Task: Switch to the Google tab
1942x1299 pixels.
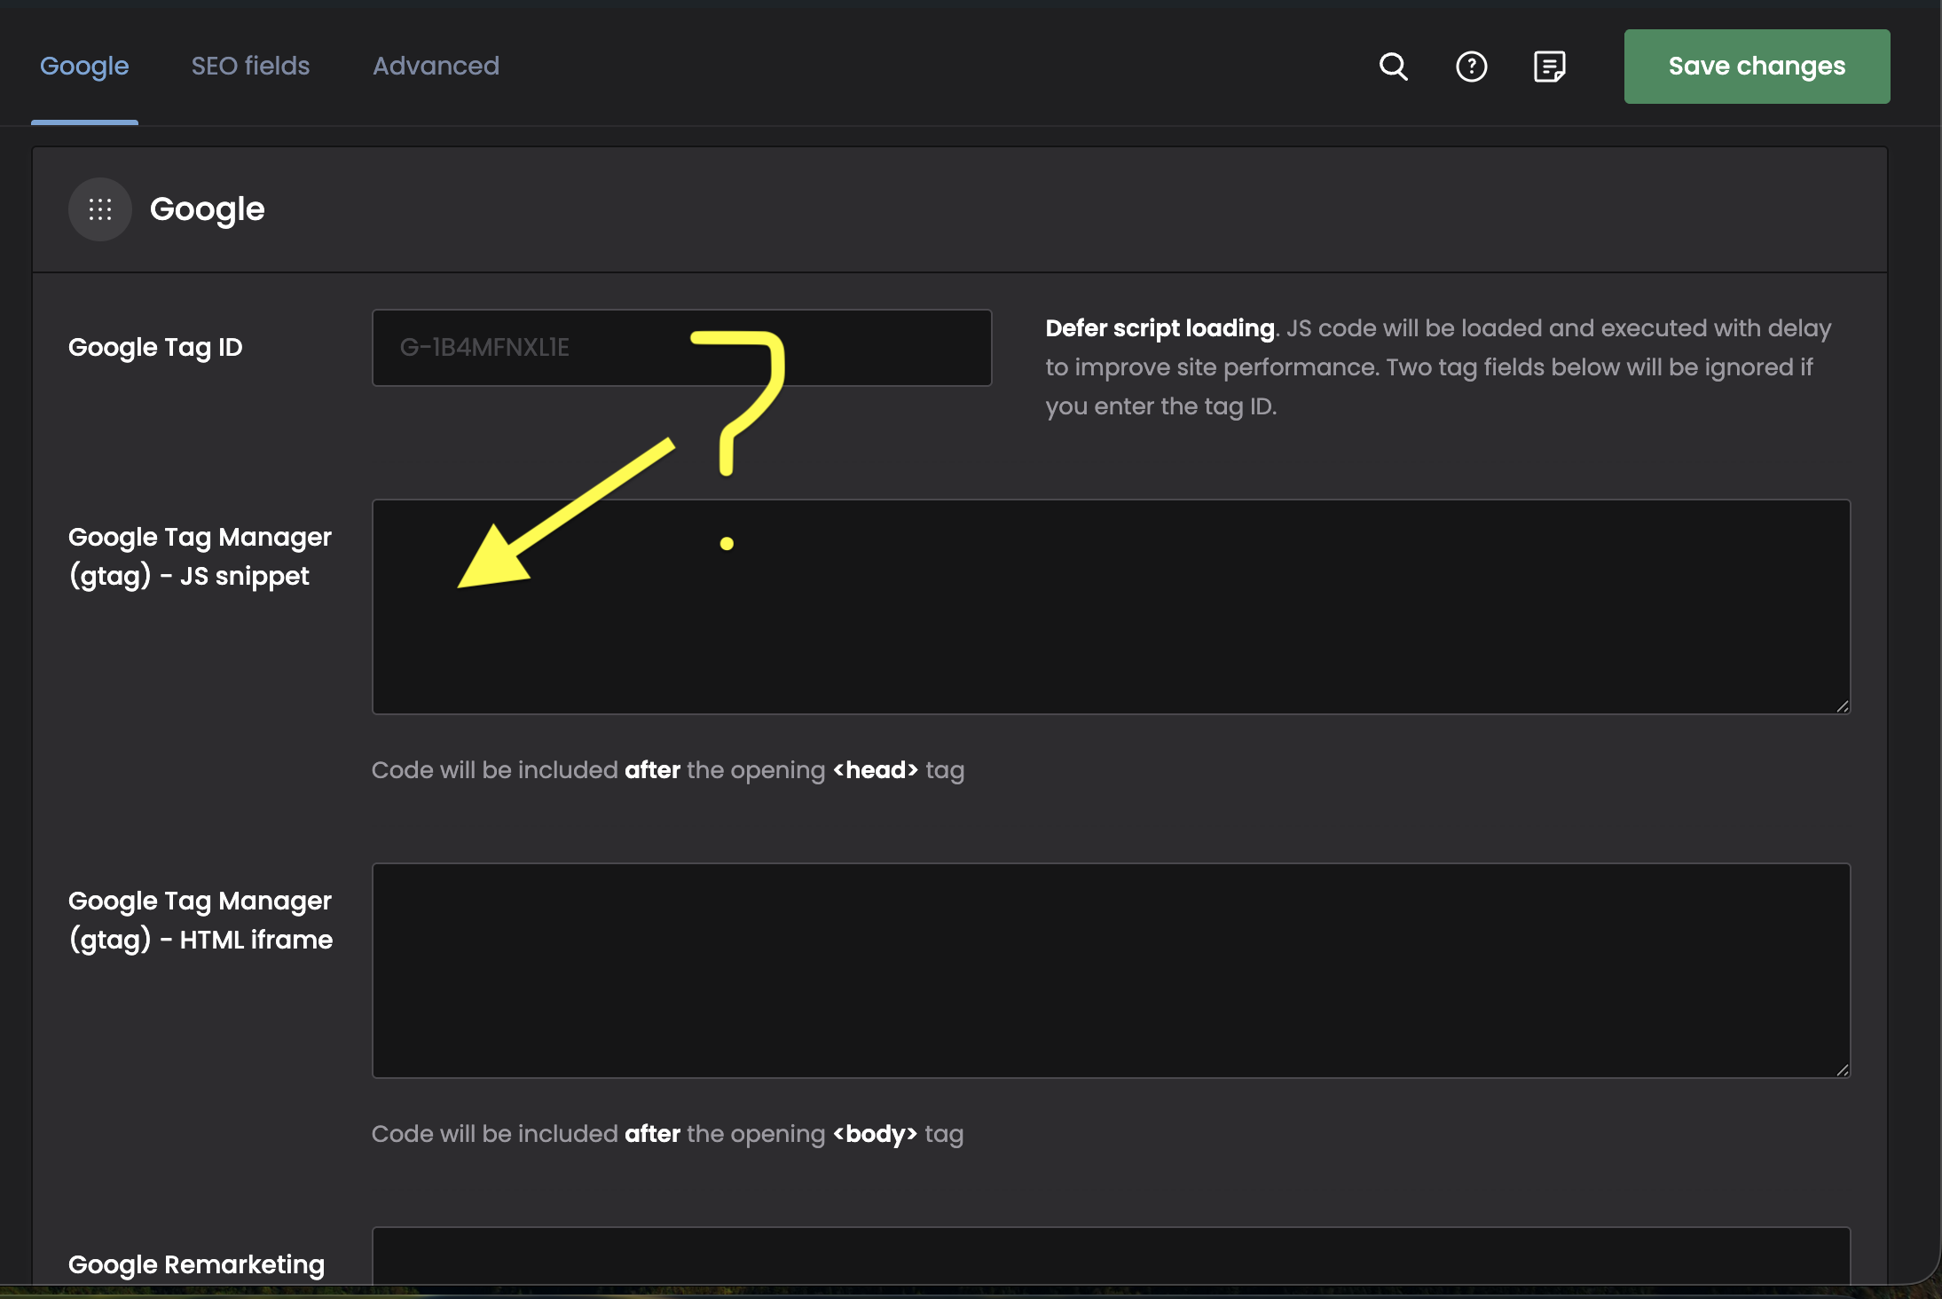Action: point(84,67)
